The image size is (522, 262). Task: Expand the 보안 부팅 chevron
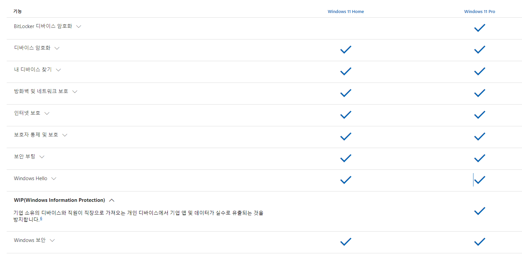[42, 157]
